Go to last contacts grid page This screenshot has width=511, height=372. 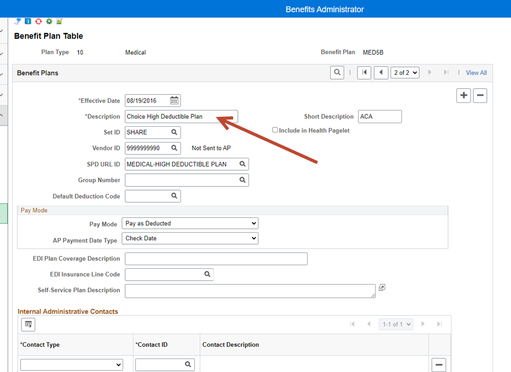[x=439, y=324]
